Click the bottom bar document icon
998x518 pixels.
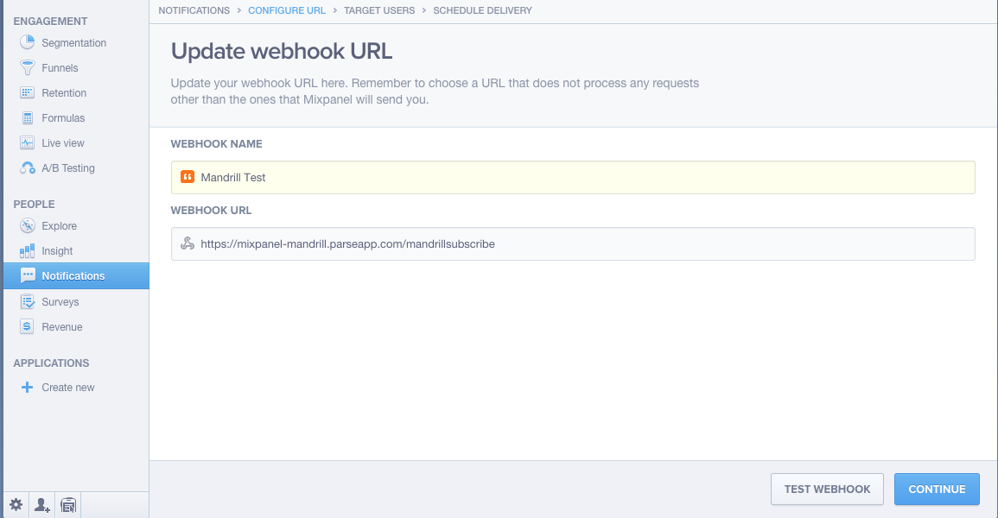point(68,505)
